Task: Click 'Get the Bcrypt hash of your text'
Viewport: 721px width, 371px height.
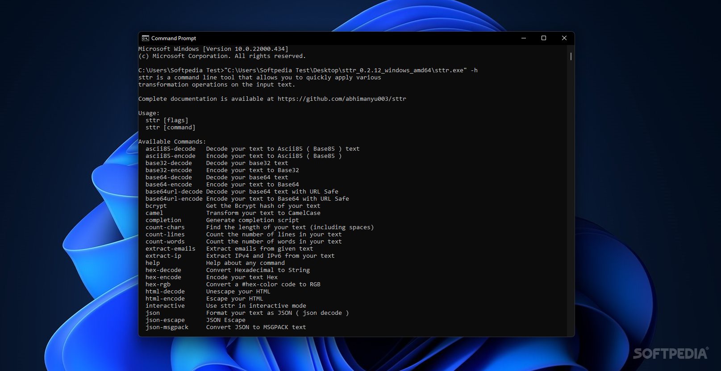Action: point(263,206)
